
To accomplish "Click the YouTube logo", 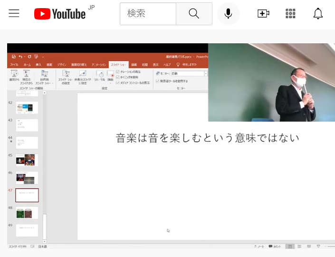I will [60, 14].
